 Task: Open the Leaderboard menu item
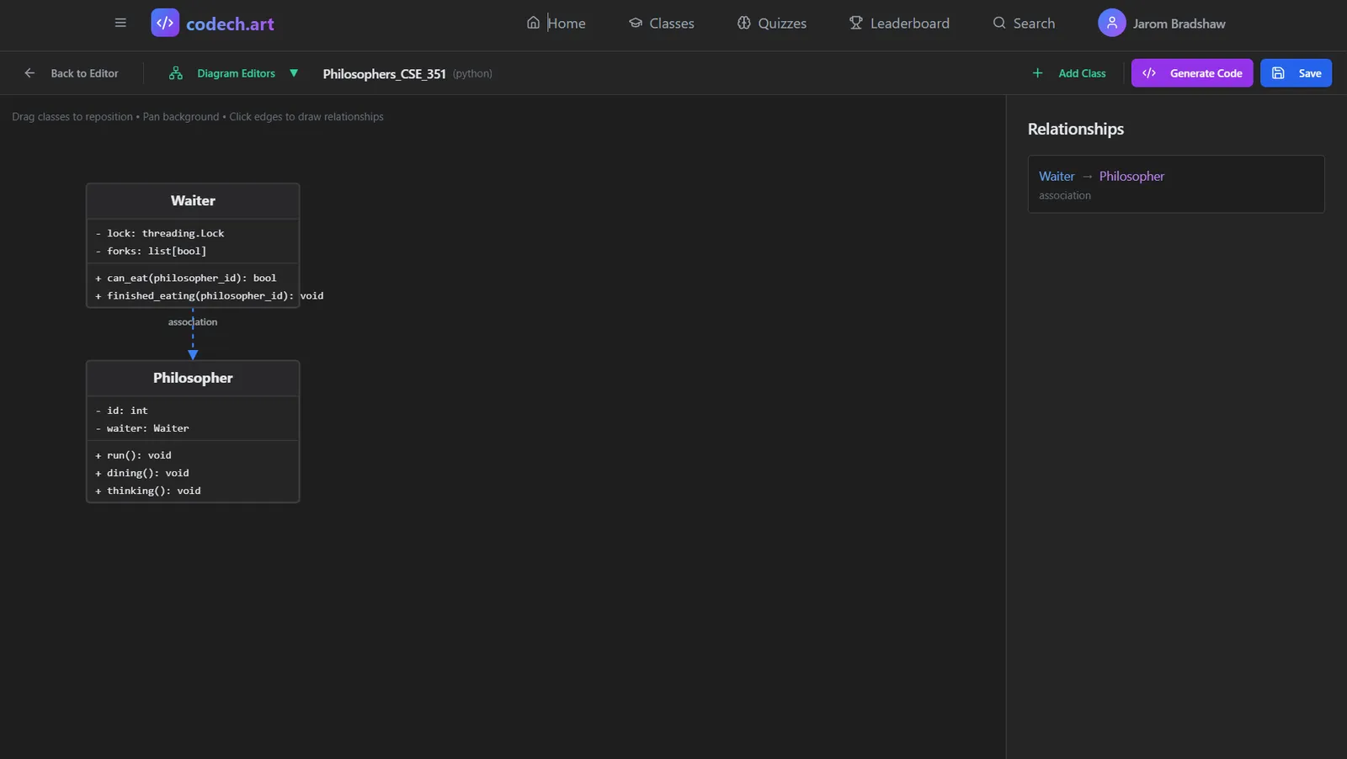899,23
